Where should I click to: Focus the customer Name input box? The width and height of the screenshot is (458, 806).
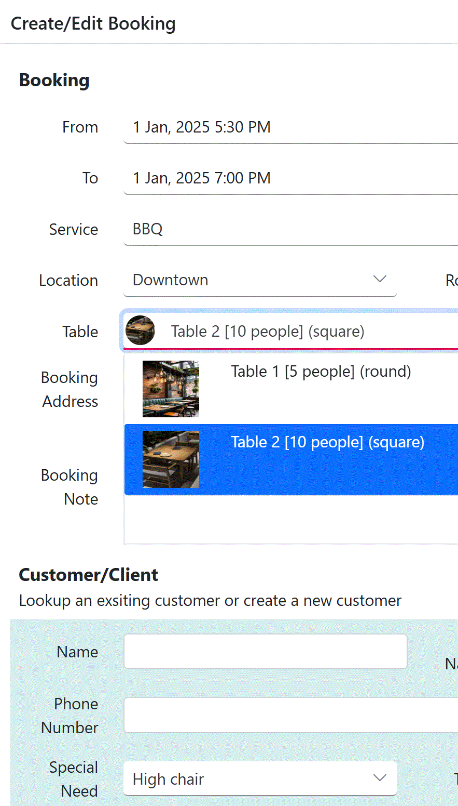click(x=265, y=651)
